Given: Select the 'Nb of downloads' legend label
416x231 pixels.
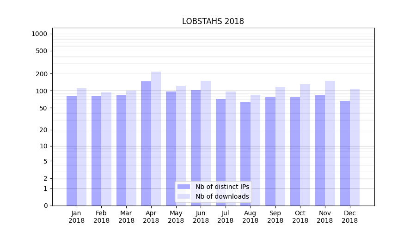Looking at the screenshot, I should coord(222,196).
